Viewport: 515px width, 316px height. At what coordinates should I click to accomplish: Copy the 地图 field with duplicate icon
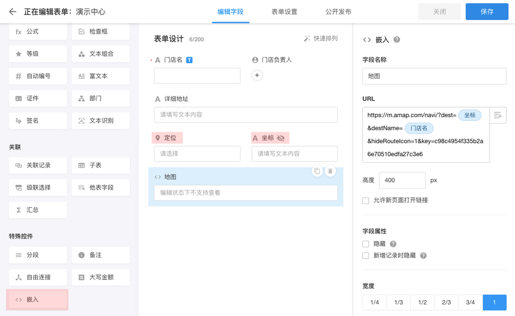tap(317, 171)
